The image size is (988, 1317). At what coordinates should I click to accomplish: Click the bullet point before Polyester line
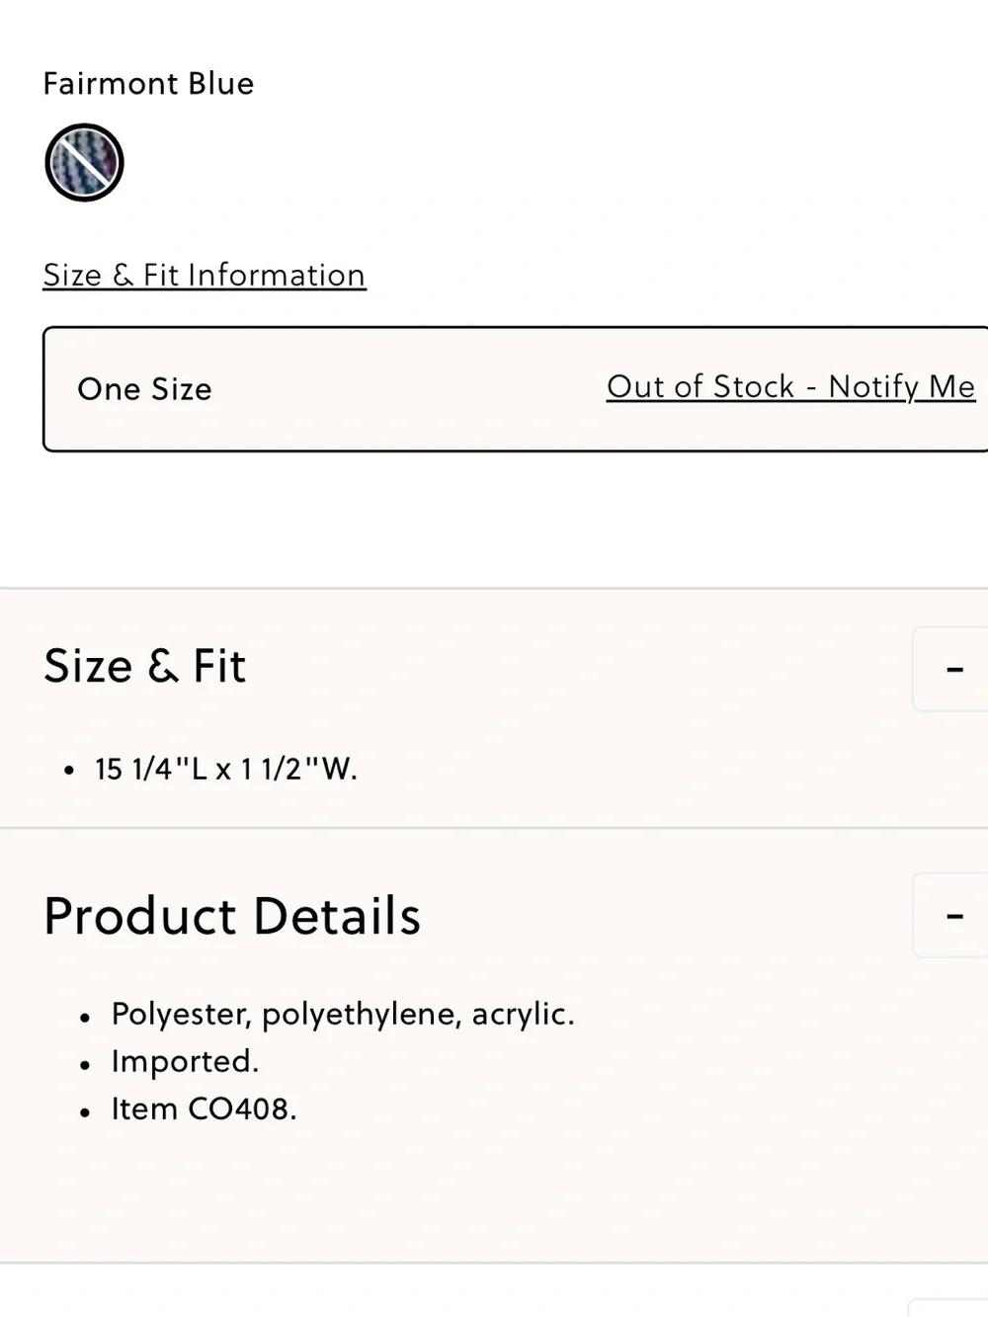[x=86, y=1018]
